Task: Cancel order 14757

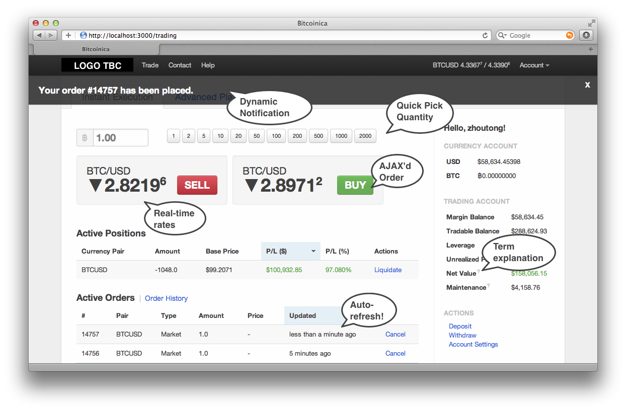Action: point(395,335)
